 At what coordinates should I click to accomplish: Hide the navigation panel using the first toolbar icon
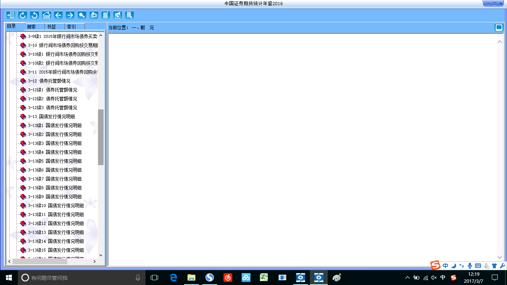(x=11, y=15)
